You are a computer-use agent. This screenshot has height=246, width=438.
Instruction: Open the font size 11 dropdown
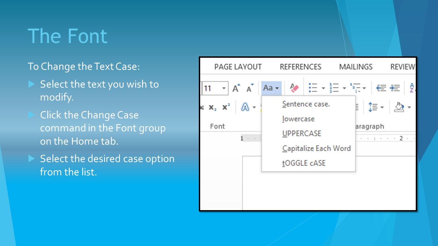[224, 88]
